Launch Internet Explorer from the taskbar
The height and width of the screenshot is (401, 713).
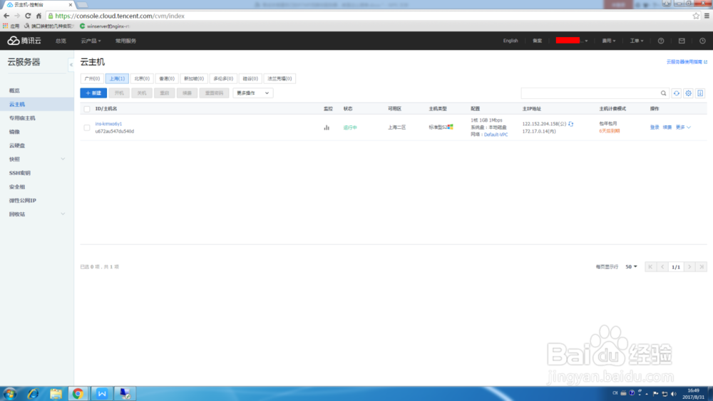coord(33,393)
